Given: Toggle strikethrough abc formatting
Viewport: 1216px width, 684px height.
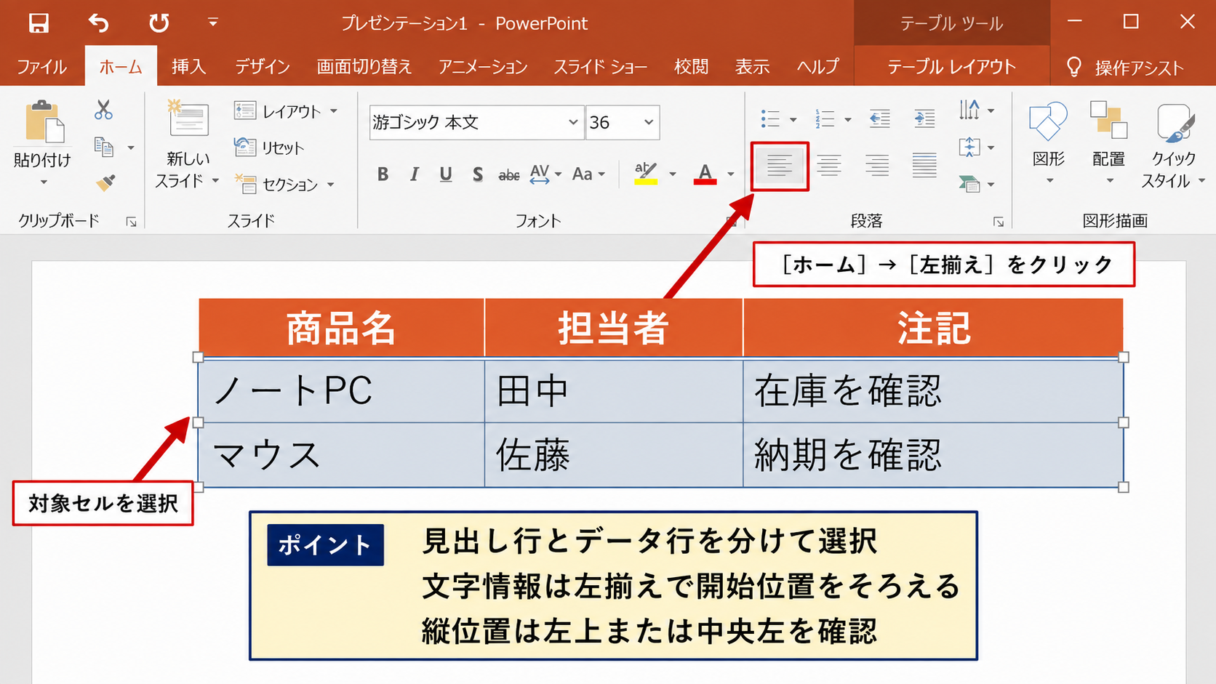Looking at the screenshot, I should pos(508,174).
